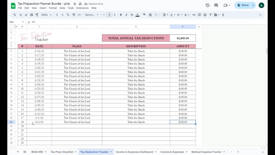Screen dimensions: 275x155
Task: Click the print icon in toolbar
Action: (x=31, y=15)
